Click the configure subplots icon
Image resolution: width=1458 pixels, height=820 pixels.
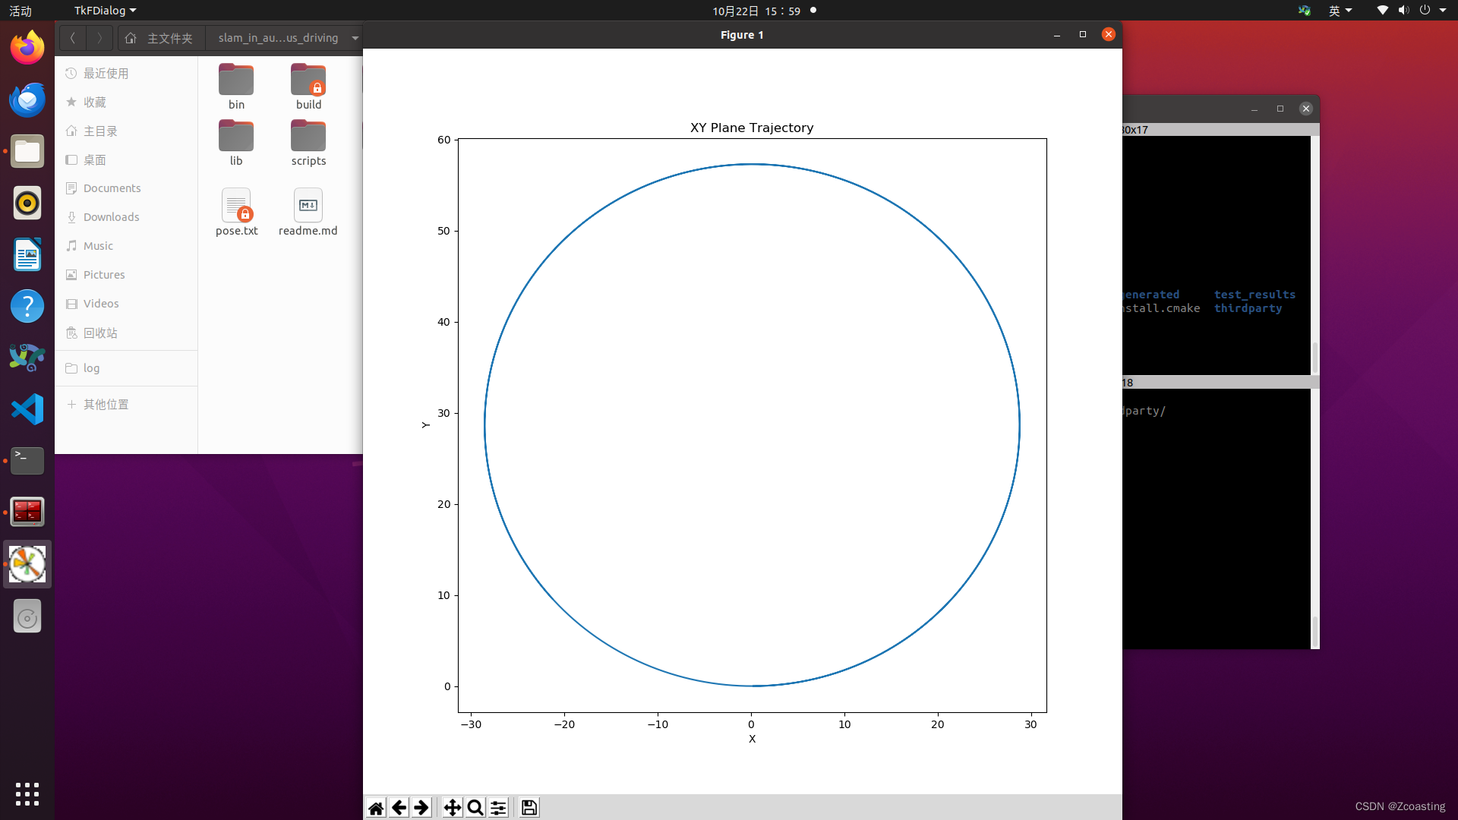click(497, 807)
